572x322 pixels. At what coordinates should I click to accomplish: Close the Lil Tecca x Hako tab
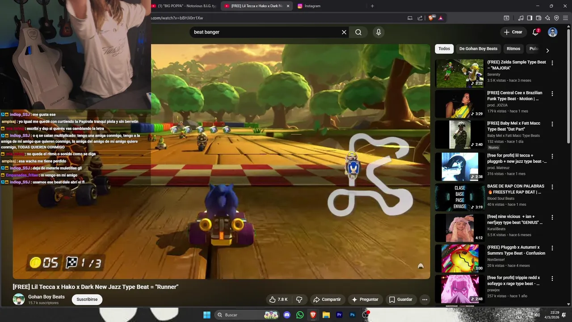288,6
